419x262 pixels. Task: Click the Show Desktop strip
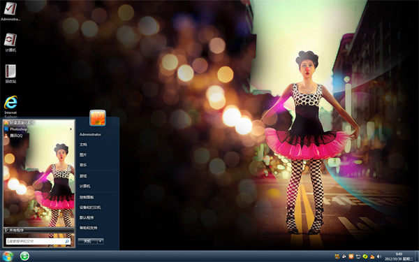pyautogui.click(x=417, y=256)
